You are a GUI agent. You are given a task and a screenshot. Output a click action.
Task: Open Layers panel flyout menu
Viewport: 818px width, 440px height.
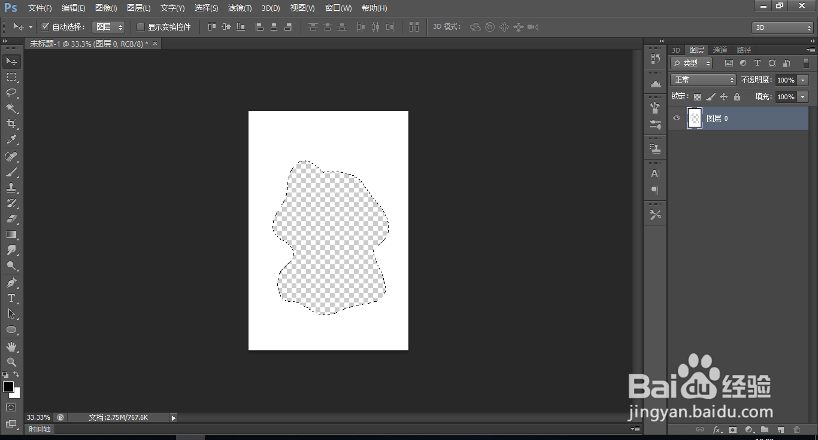[811, 50]
